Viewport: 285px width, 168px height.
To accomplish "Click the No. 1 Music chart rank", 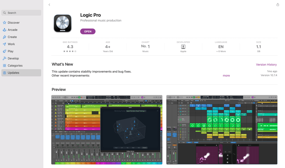I will pyautogui.click(x=145, y=47).
